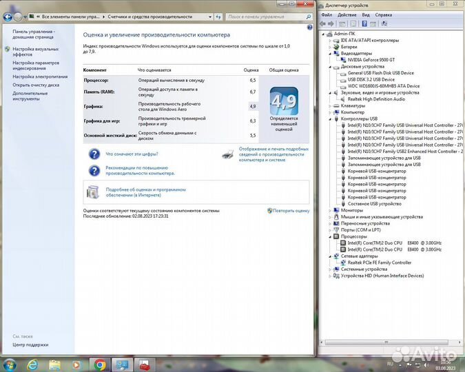The width and height of the screenshot is (465, 372).
Task: Collapse the 'Видеоадаптеры' node
Action: tap(330, 54)
